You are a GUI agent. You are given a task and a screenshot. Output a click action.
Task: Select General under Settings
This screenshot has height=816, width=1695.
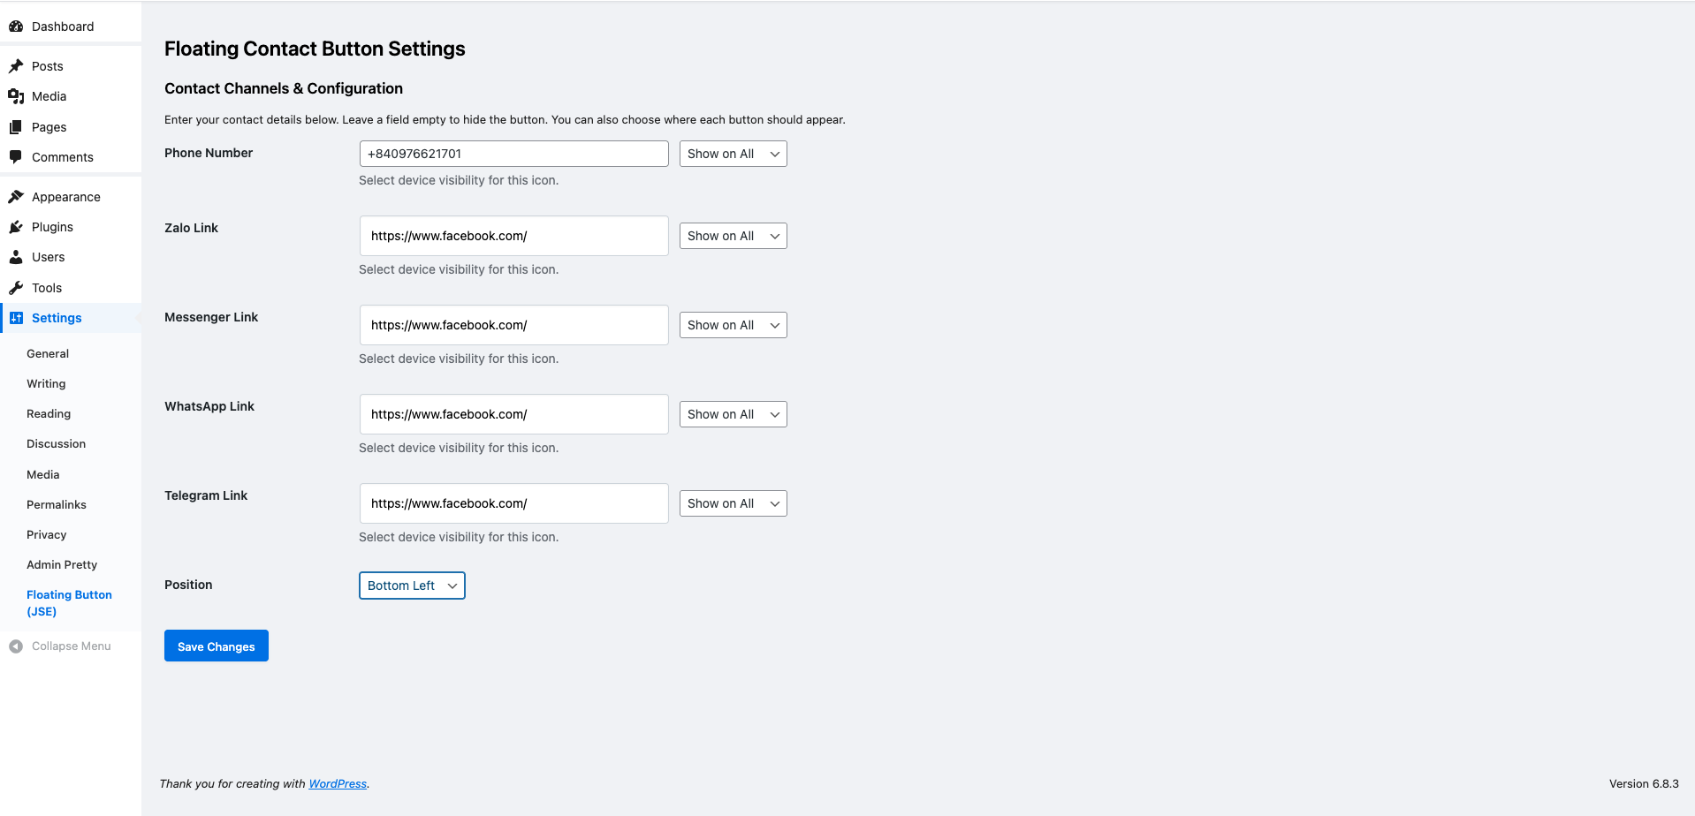point(48,354)
